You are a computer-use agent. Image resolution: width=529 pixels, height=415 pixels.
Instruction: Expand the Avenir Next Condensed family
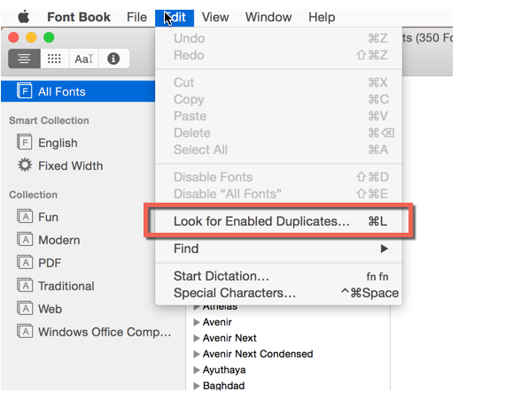[197, 354]
